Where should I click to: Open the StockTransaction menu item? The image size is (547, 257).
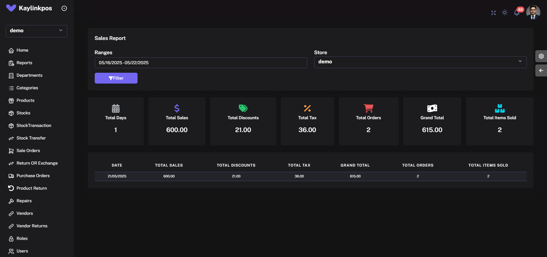click(34, 126)
